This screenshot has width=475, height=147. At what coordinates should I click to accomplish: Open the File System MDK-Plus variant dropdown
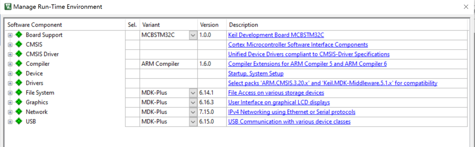click(193, 93)
